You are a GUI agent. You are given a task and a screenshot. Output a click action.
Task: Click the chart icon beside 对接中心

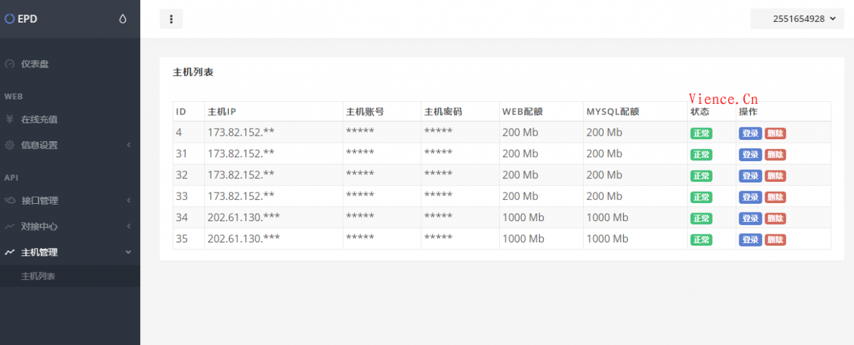(x=9, y=226)
